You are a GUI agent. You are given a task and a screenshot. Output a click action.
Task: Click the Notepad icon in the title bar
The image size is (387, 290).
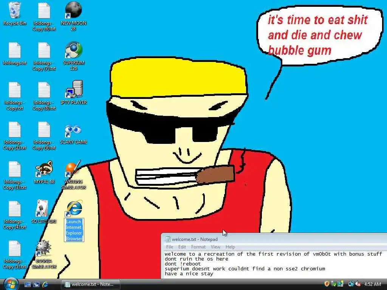(167, 239)
